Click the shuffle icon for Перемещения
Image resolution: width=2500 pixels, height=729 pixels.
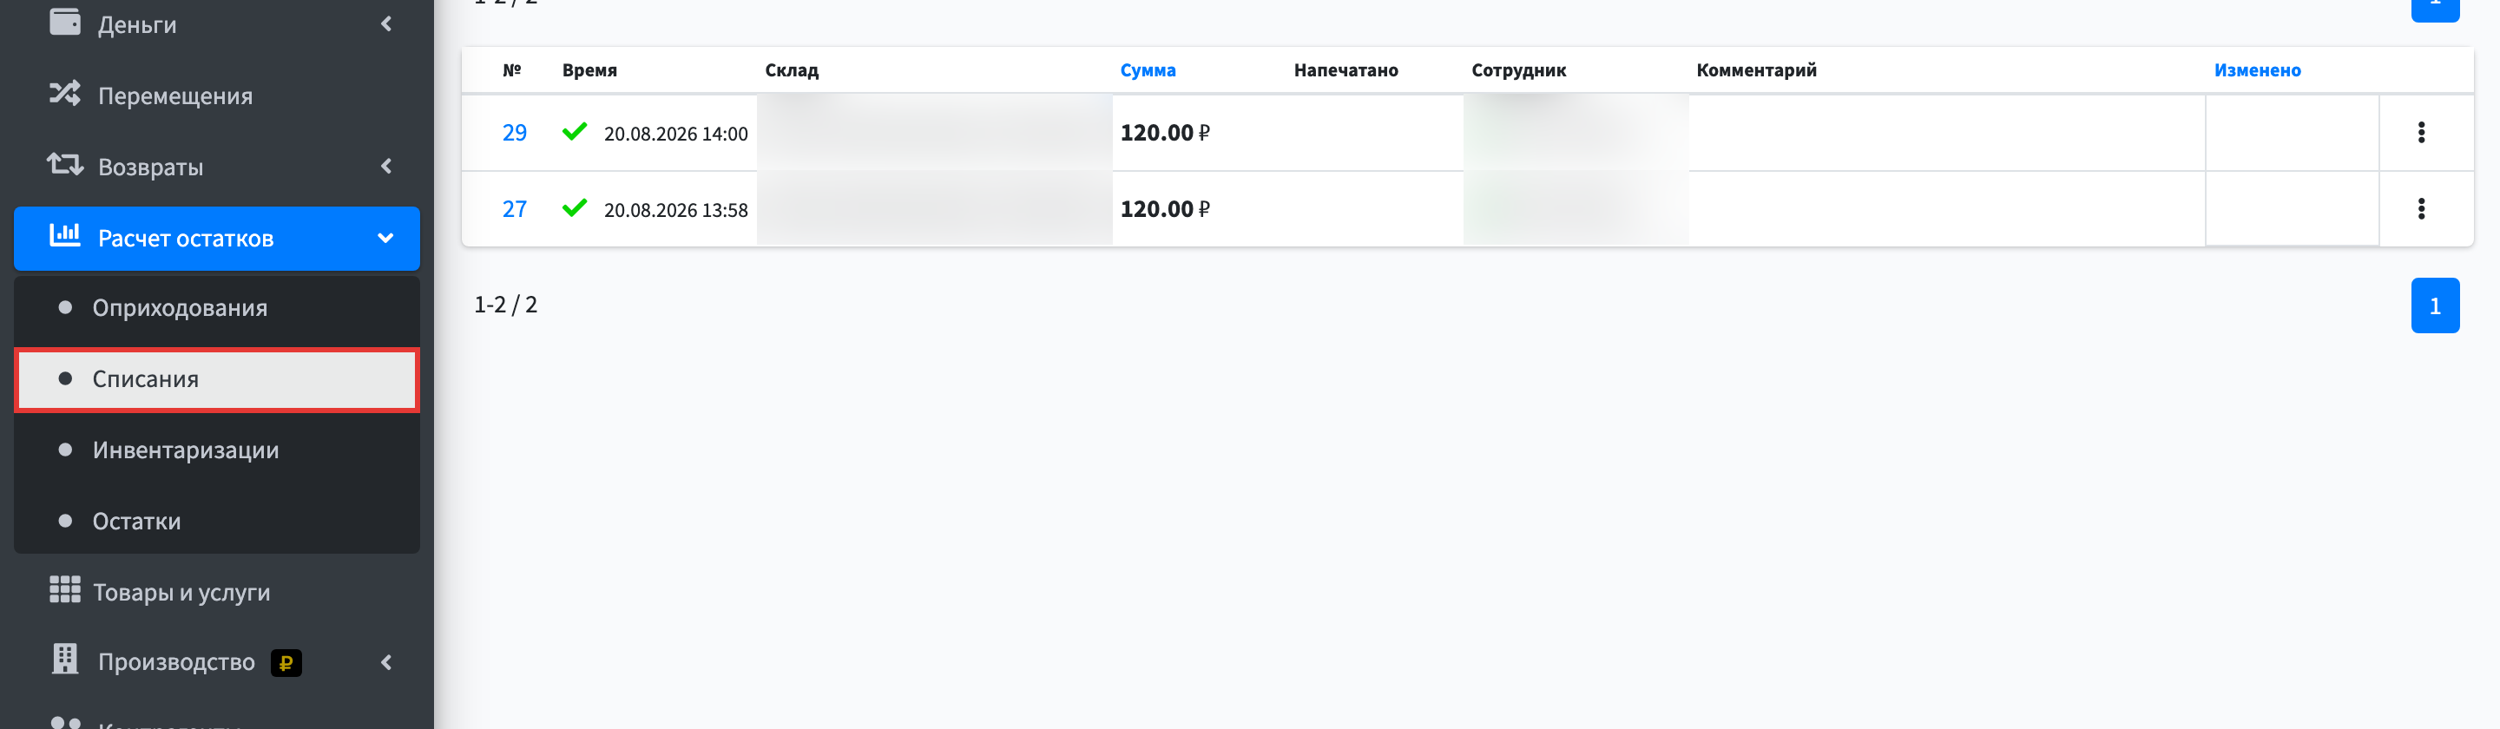pyautogui.click(x=65, y=93)
